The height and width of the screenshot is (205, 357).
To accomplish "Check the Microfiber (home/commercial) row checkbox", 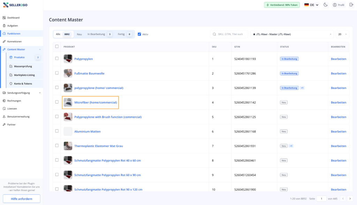I will click(x=57, y=102).
